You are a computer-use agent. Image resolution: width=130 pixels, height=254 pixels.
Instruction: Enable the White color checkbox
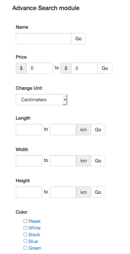tap(26, 228)
